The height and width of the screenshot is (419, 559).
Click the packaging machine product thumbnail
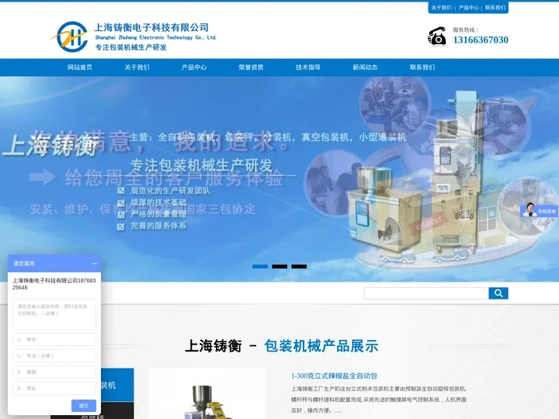pyautogui.click(x=207, y=393)
